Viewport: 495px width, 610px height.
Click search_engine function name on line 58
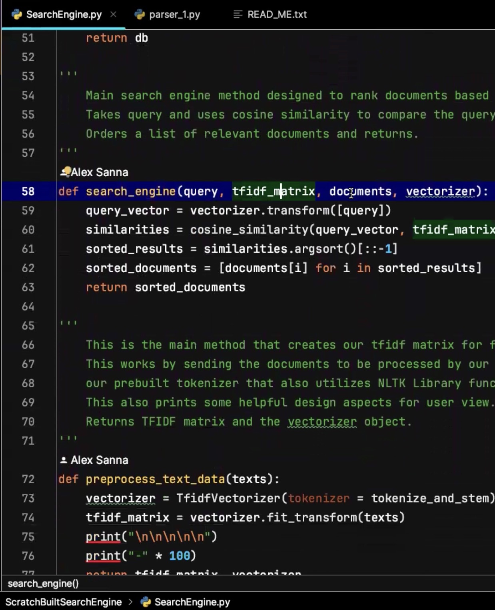(131, 191)
